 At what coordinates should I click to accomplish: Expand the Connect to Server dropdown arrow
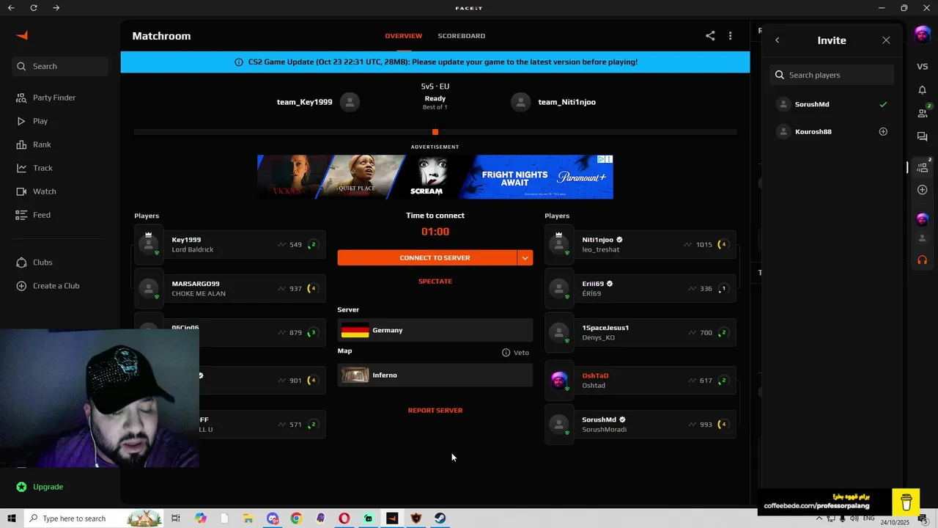tap(525, 257)
